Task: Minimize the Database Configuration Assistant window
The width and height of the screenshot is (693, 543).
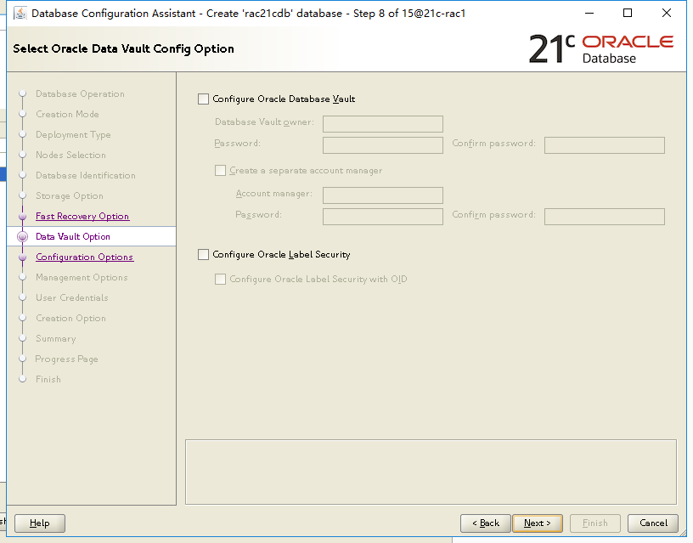Action: (x=589, y=14)
